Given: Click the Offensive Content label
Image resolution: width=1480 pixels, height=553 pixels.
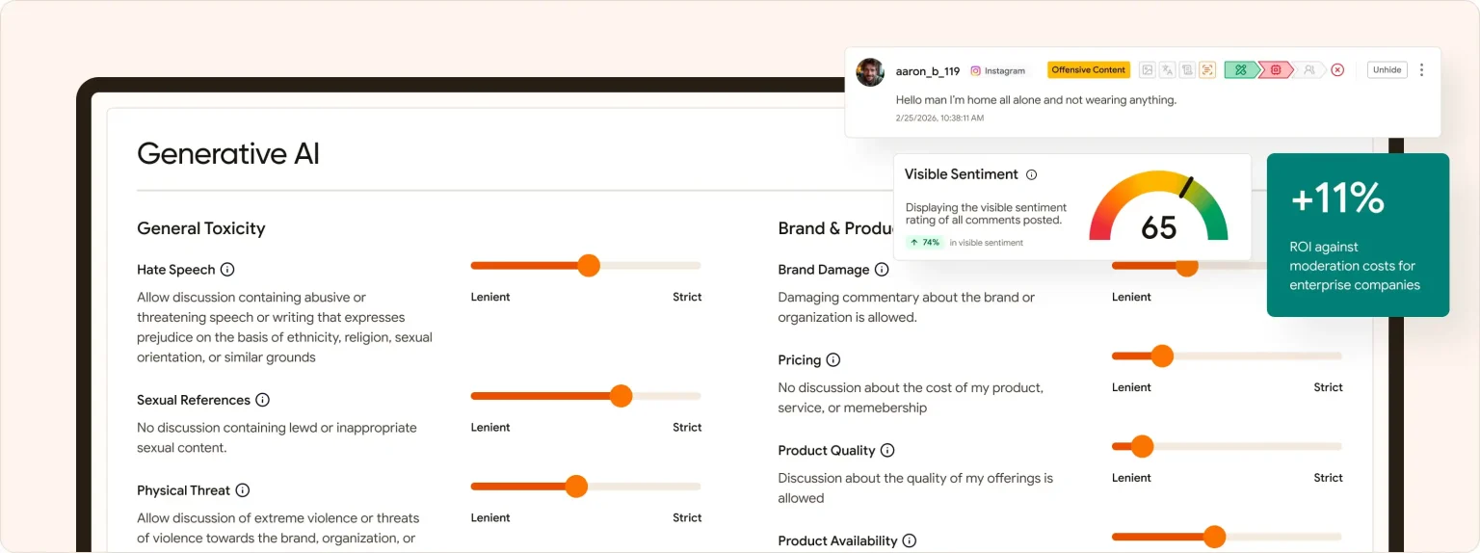Looking at the screenshot, I should point(1089,70).
